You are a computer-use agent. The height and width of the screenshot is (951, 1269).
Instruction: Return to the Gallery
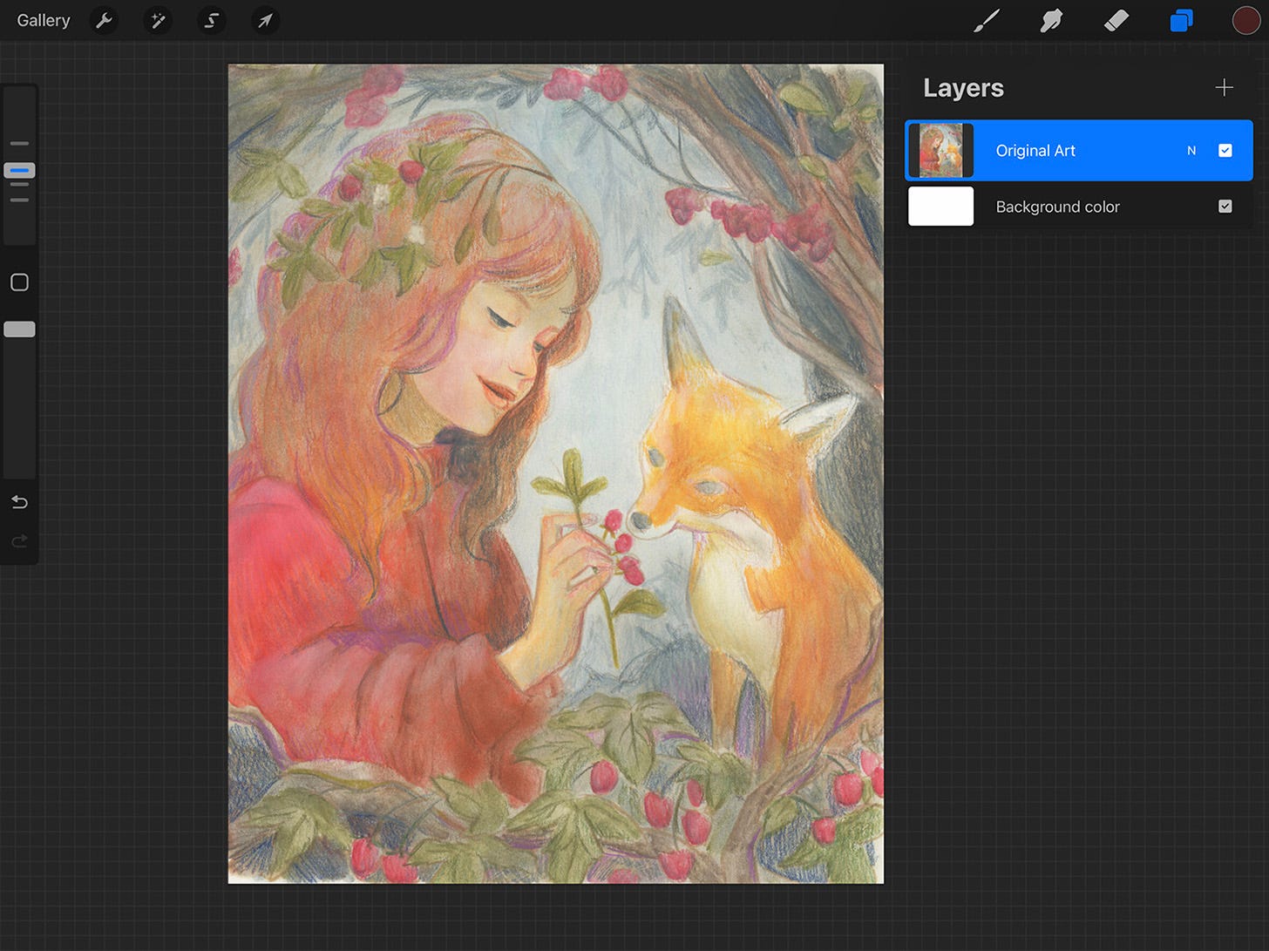click(44, 20)
